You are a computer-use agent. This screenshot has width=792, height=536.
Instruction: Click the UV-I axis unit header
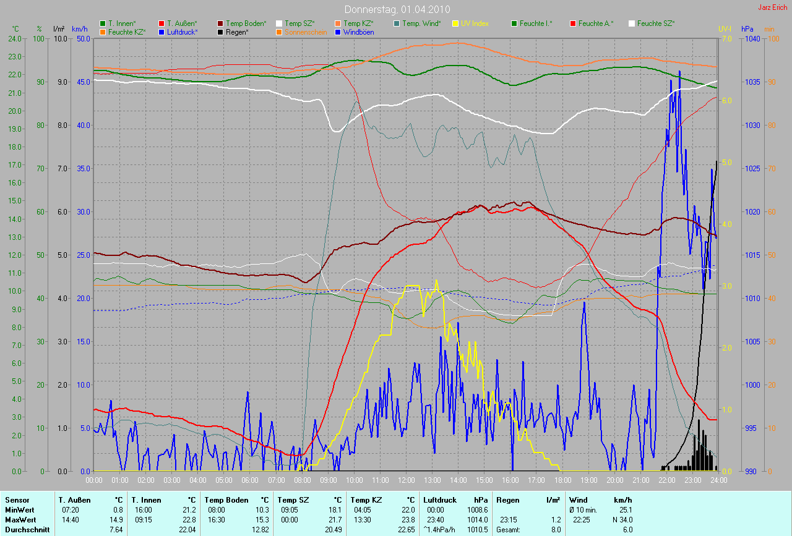(725, 29)
